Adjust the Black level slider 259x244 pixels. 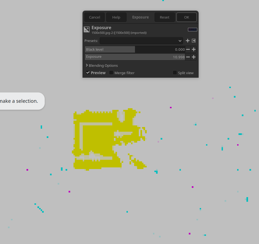click(x=135, y=49)
